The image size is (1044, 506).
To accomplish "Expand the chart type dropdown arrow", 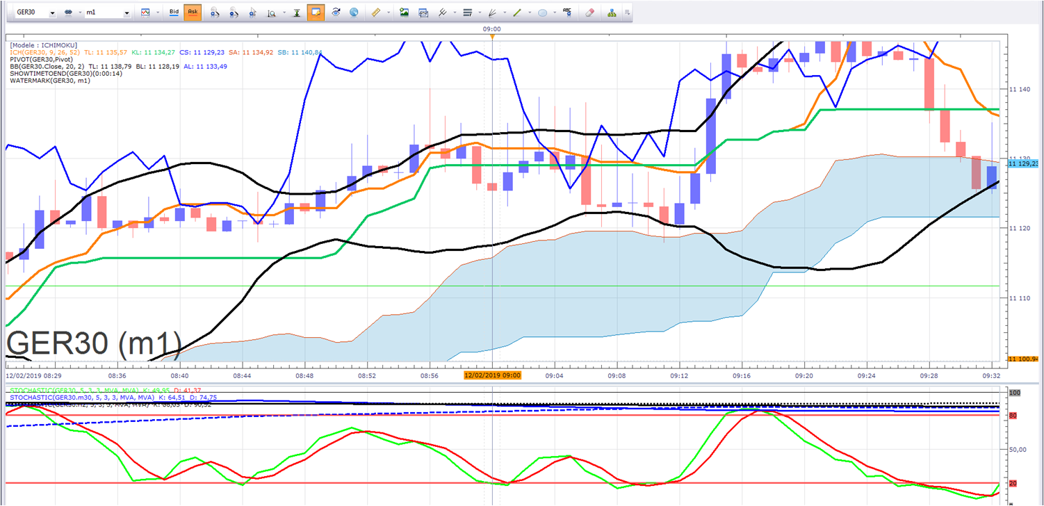I will point(158,13).
